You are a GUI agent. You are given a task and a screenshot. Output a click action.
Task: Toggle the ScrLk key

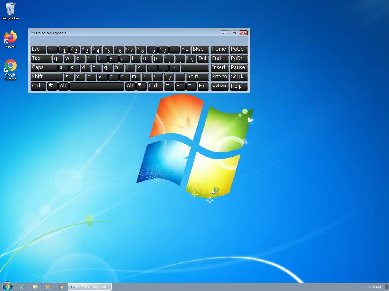[x=239, y=77]
